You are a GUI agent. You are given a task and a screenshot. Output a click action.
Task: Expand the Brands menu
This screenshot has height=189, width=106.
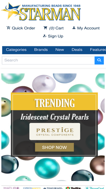pos(41,50)
